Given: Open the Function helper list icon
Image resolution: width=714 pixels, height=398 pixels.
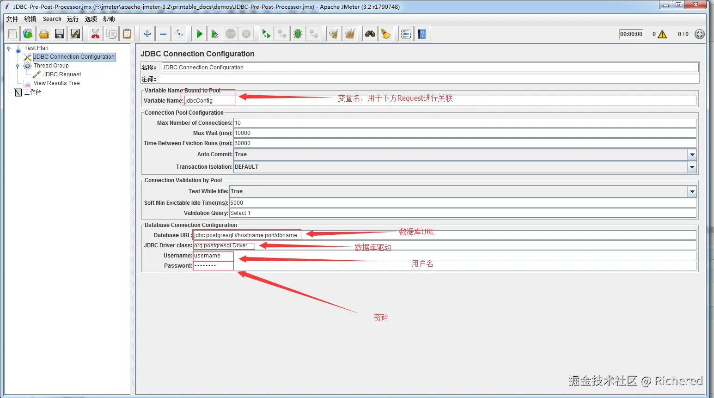Looking at the screenshot, I should [406, 34].
